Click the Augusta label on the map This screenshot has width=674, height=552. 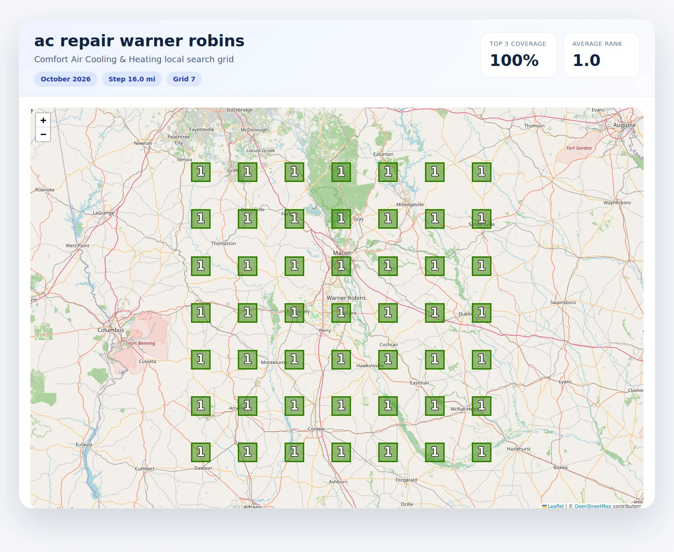coord(624,125)
